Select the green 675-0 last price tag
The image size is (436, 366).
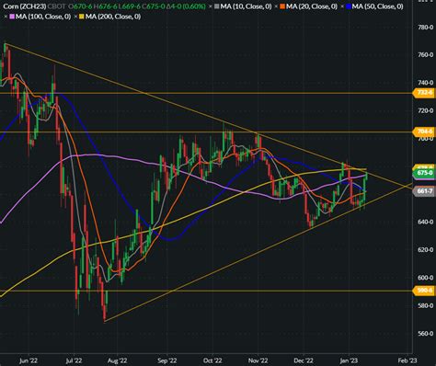424,173
